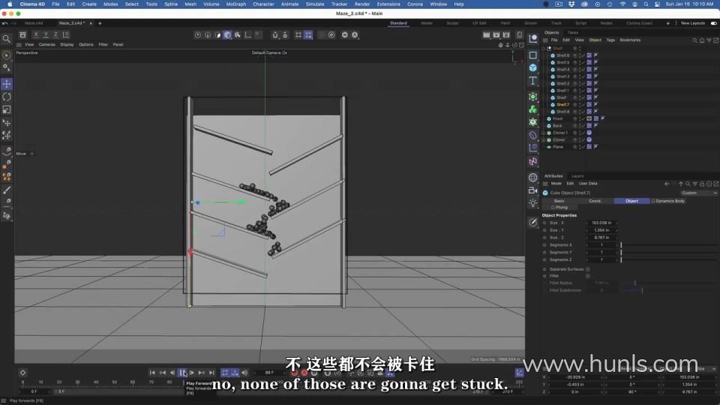Open the Bookmarks menu in Objects manager
Screen dimensions: 720x405
pyautogui.click(x=630, y=40)
